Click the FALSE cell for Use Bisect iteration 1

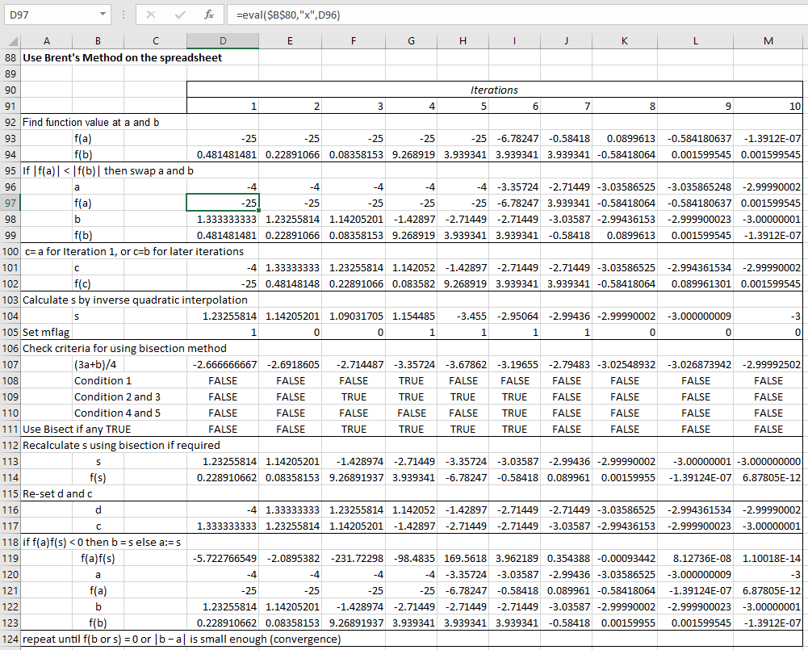(x=222, y=429)
